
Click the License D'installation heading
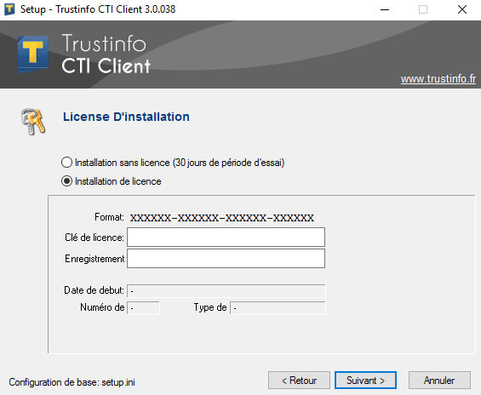pos(126,117)
